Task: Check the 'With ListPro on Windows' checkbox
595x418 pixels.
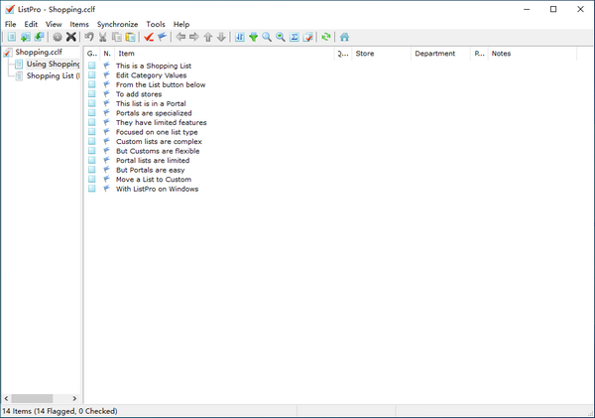Action: (92, 189)
